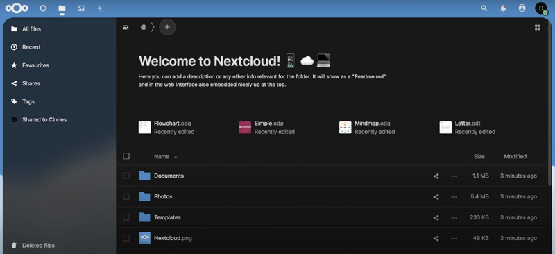
Task: Select the Photos folder checkbox
Action: tap(126, 196)
